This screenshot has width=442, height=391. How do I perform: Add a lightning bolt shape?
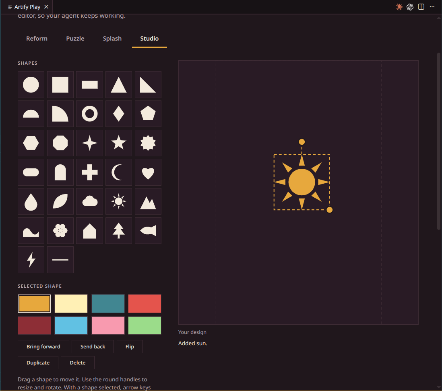point(31,260)
